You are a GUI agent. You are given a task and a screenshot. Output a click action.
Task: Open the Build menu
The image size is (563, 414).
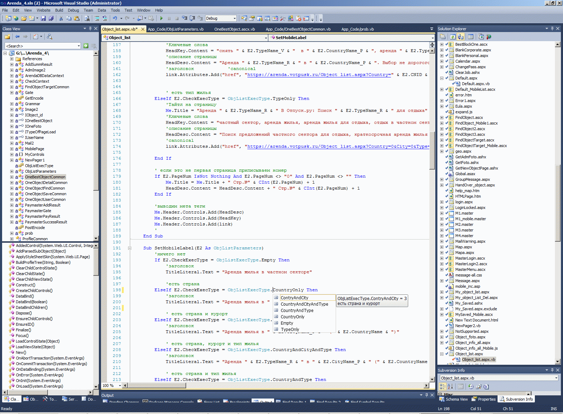(x=59, y=10)
